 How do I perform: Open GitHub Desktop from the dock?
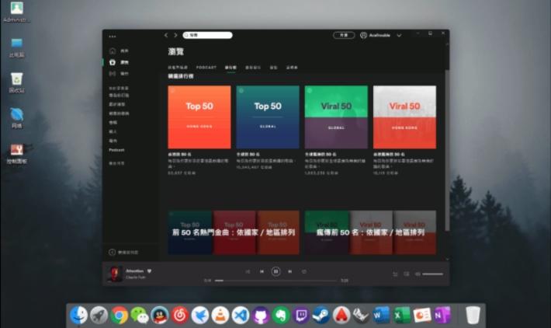tap(261, 315)
